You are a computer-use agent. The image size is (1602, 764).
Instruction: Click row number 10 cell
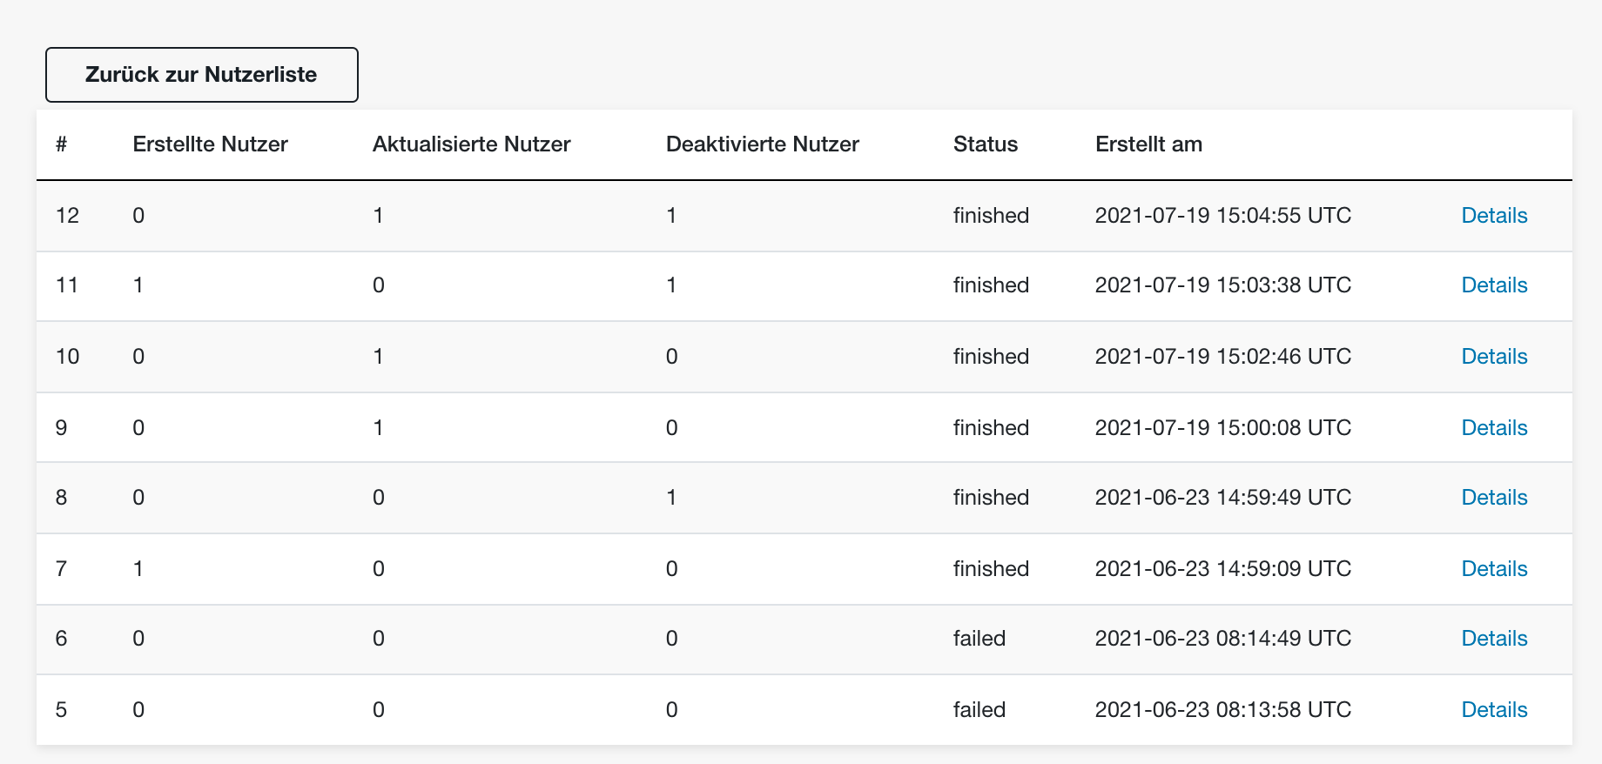[67, 357]
